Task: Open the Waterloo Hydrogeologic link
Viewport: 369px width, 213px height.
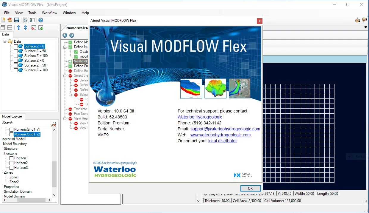Action: [200, 117]
